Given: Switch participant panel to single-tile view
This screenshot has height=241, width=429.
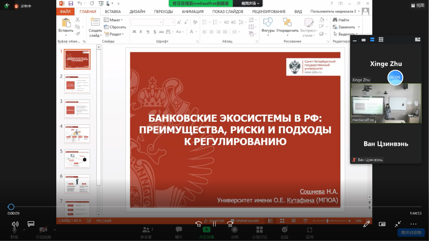Looking at the screenshot, I should 363,40.
